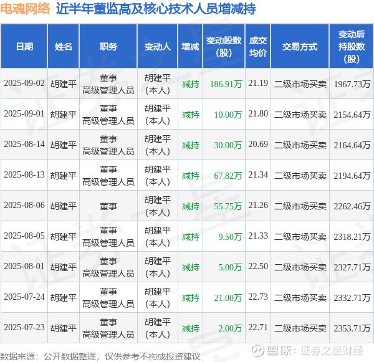Select the 变动后持股数(股) header
The height and width of the screenshot is (362, 374).
pos(352,47)
